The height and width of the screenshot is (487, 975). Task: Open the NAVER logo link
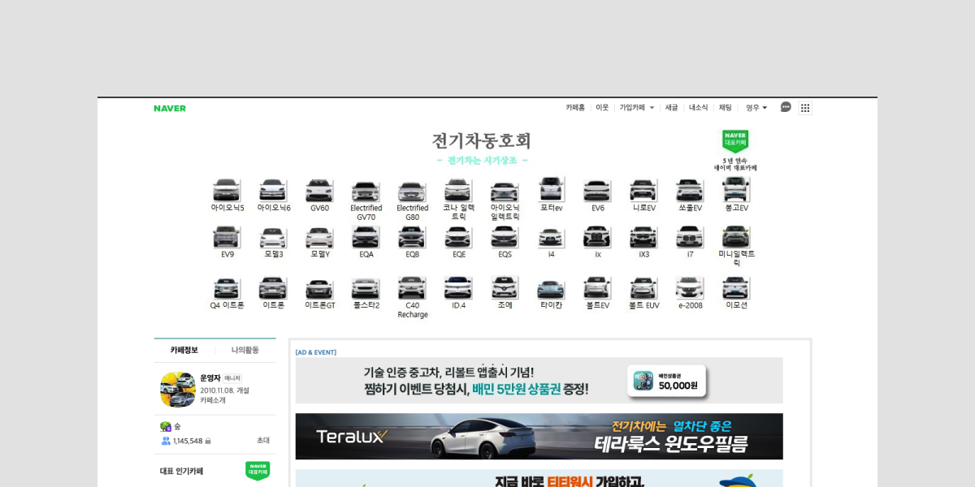(x=170, y=108)
